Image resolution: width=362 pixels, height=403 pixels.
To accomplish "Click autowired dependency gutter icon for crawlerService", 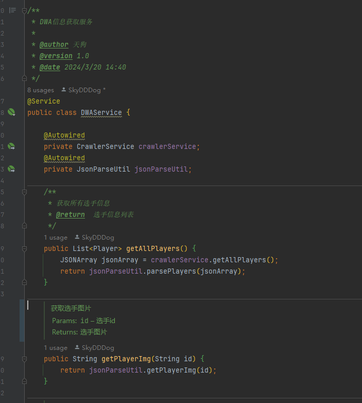I will coord(11,146).
